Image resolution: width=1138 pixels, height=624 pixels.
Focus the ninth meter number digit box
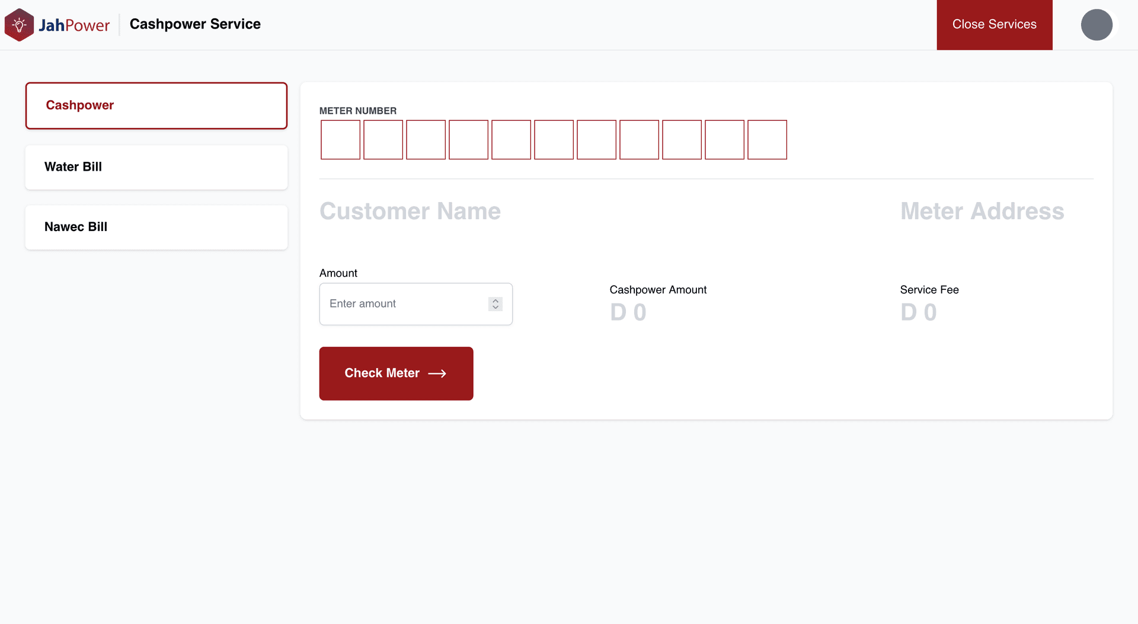pos(682,140)
